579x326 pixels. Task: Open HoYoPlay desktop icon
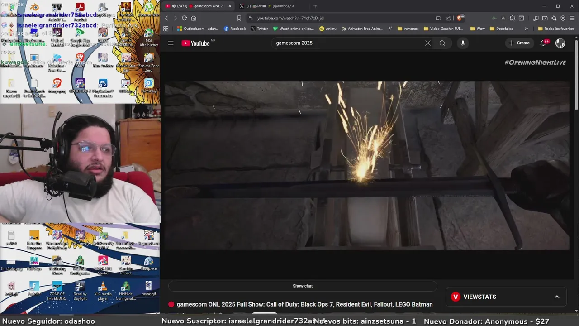pyautogui.click(x=149, y=86)
